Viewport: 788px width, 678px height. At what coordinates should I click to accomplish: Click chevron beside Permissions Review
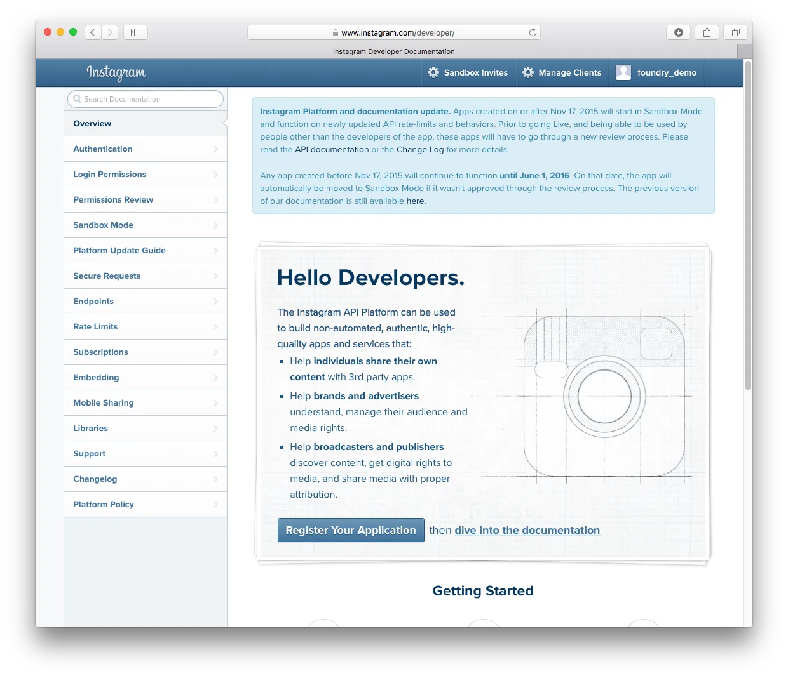215,200
